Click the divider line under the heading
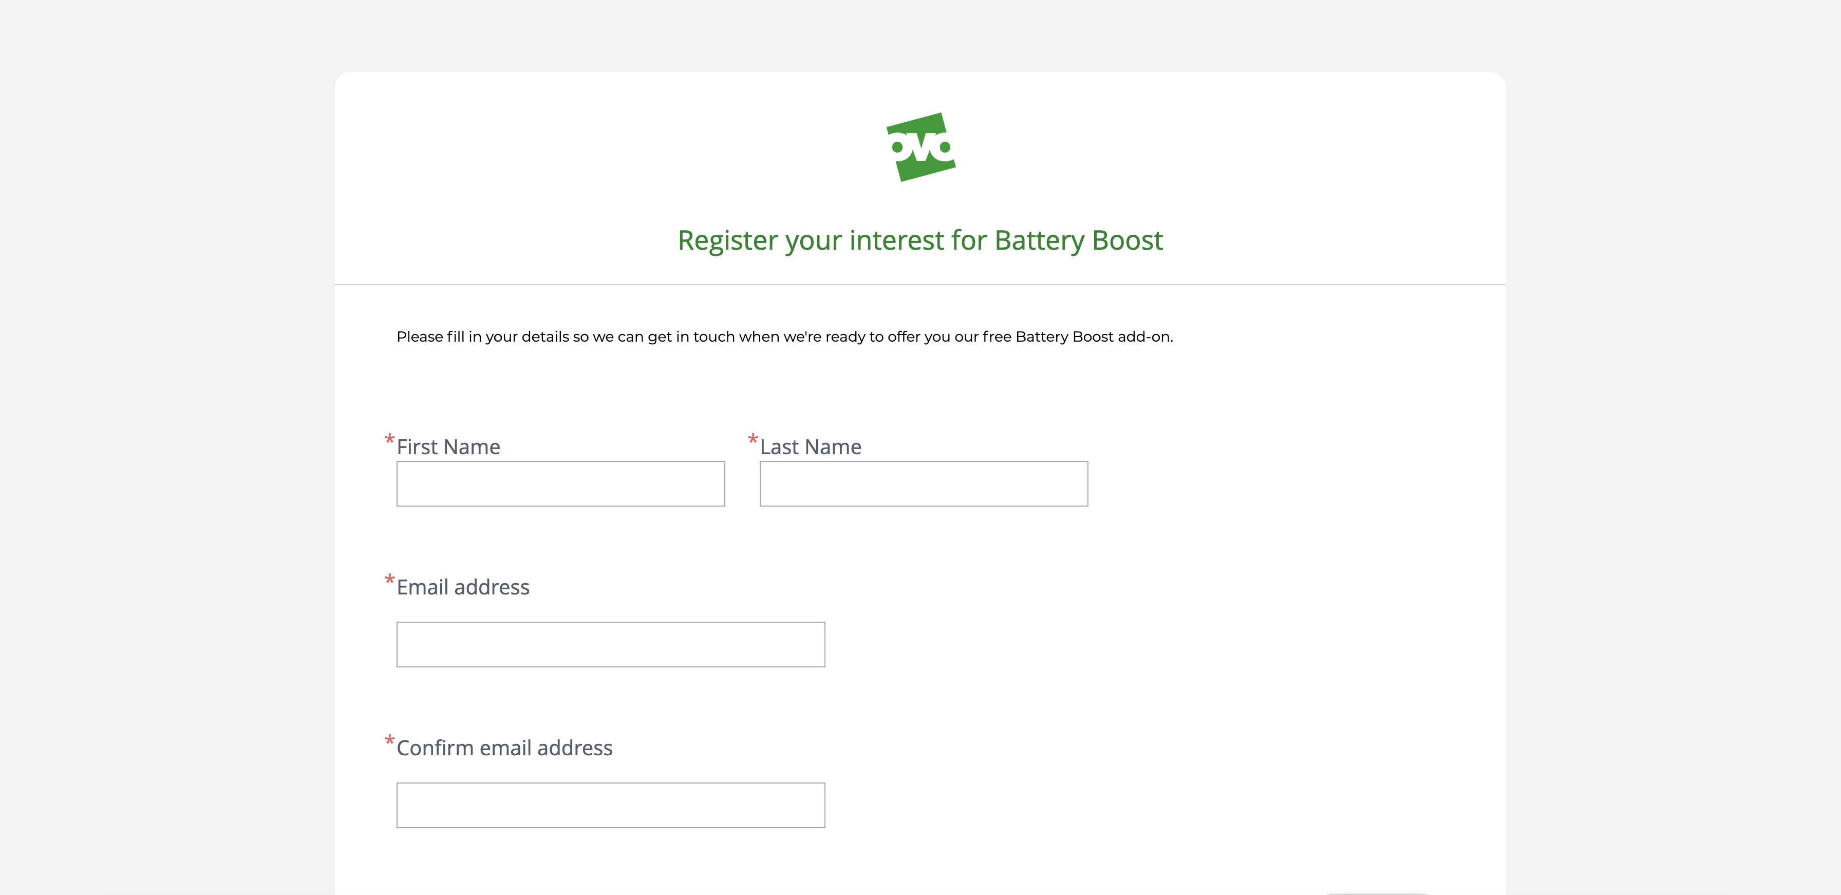This screenshot has height=895, width=1841. click(x=920, y=285)
